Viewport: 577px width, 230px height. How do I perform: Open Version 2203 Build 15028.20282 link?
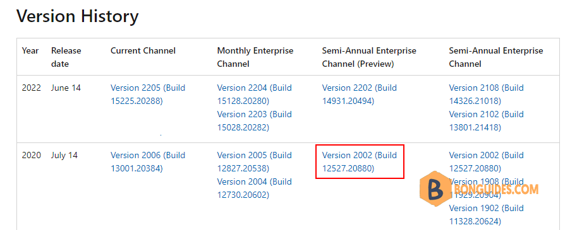pos(254,121)
